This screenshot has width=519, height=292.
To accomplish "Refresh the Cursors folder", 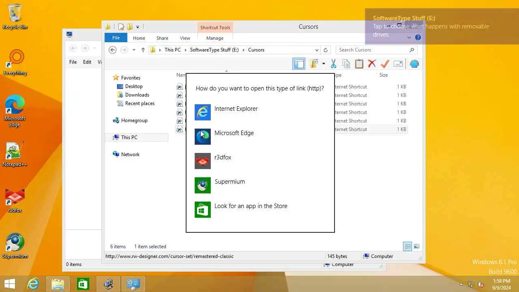I will coord(325,50).
